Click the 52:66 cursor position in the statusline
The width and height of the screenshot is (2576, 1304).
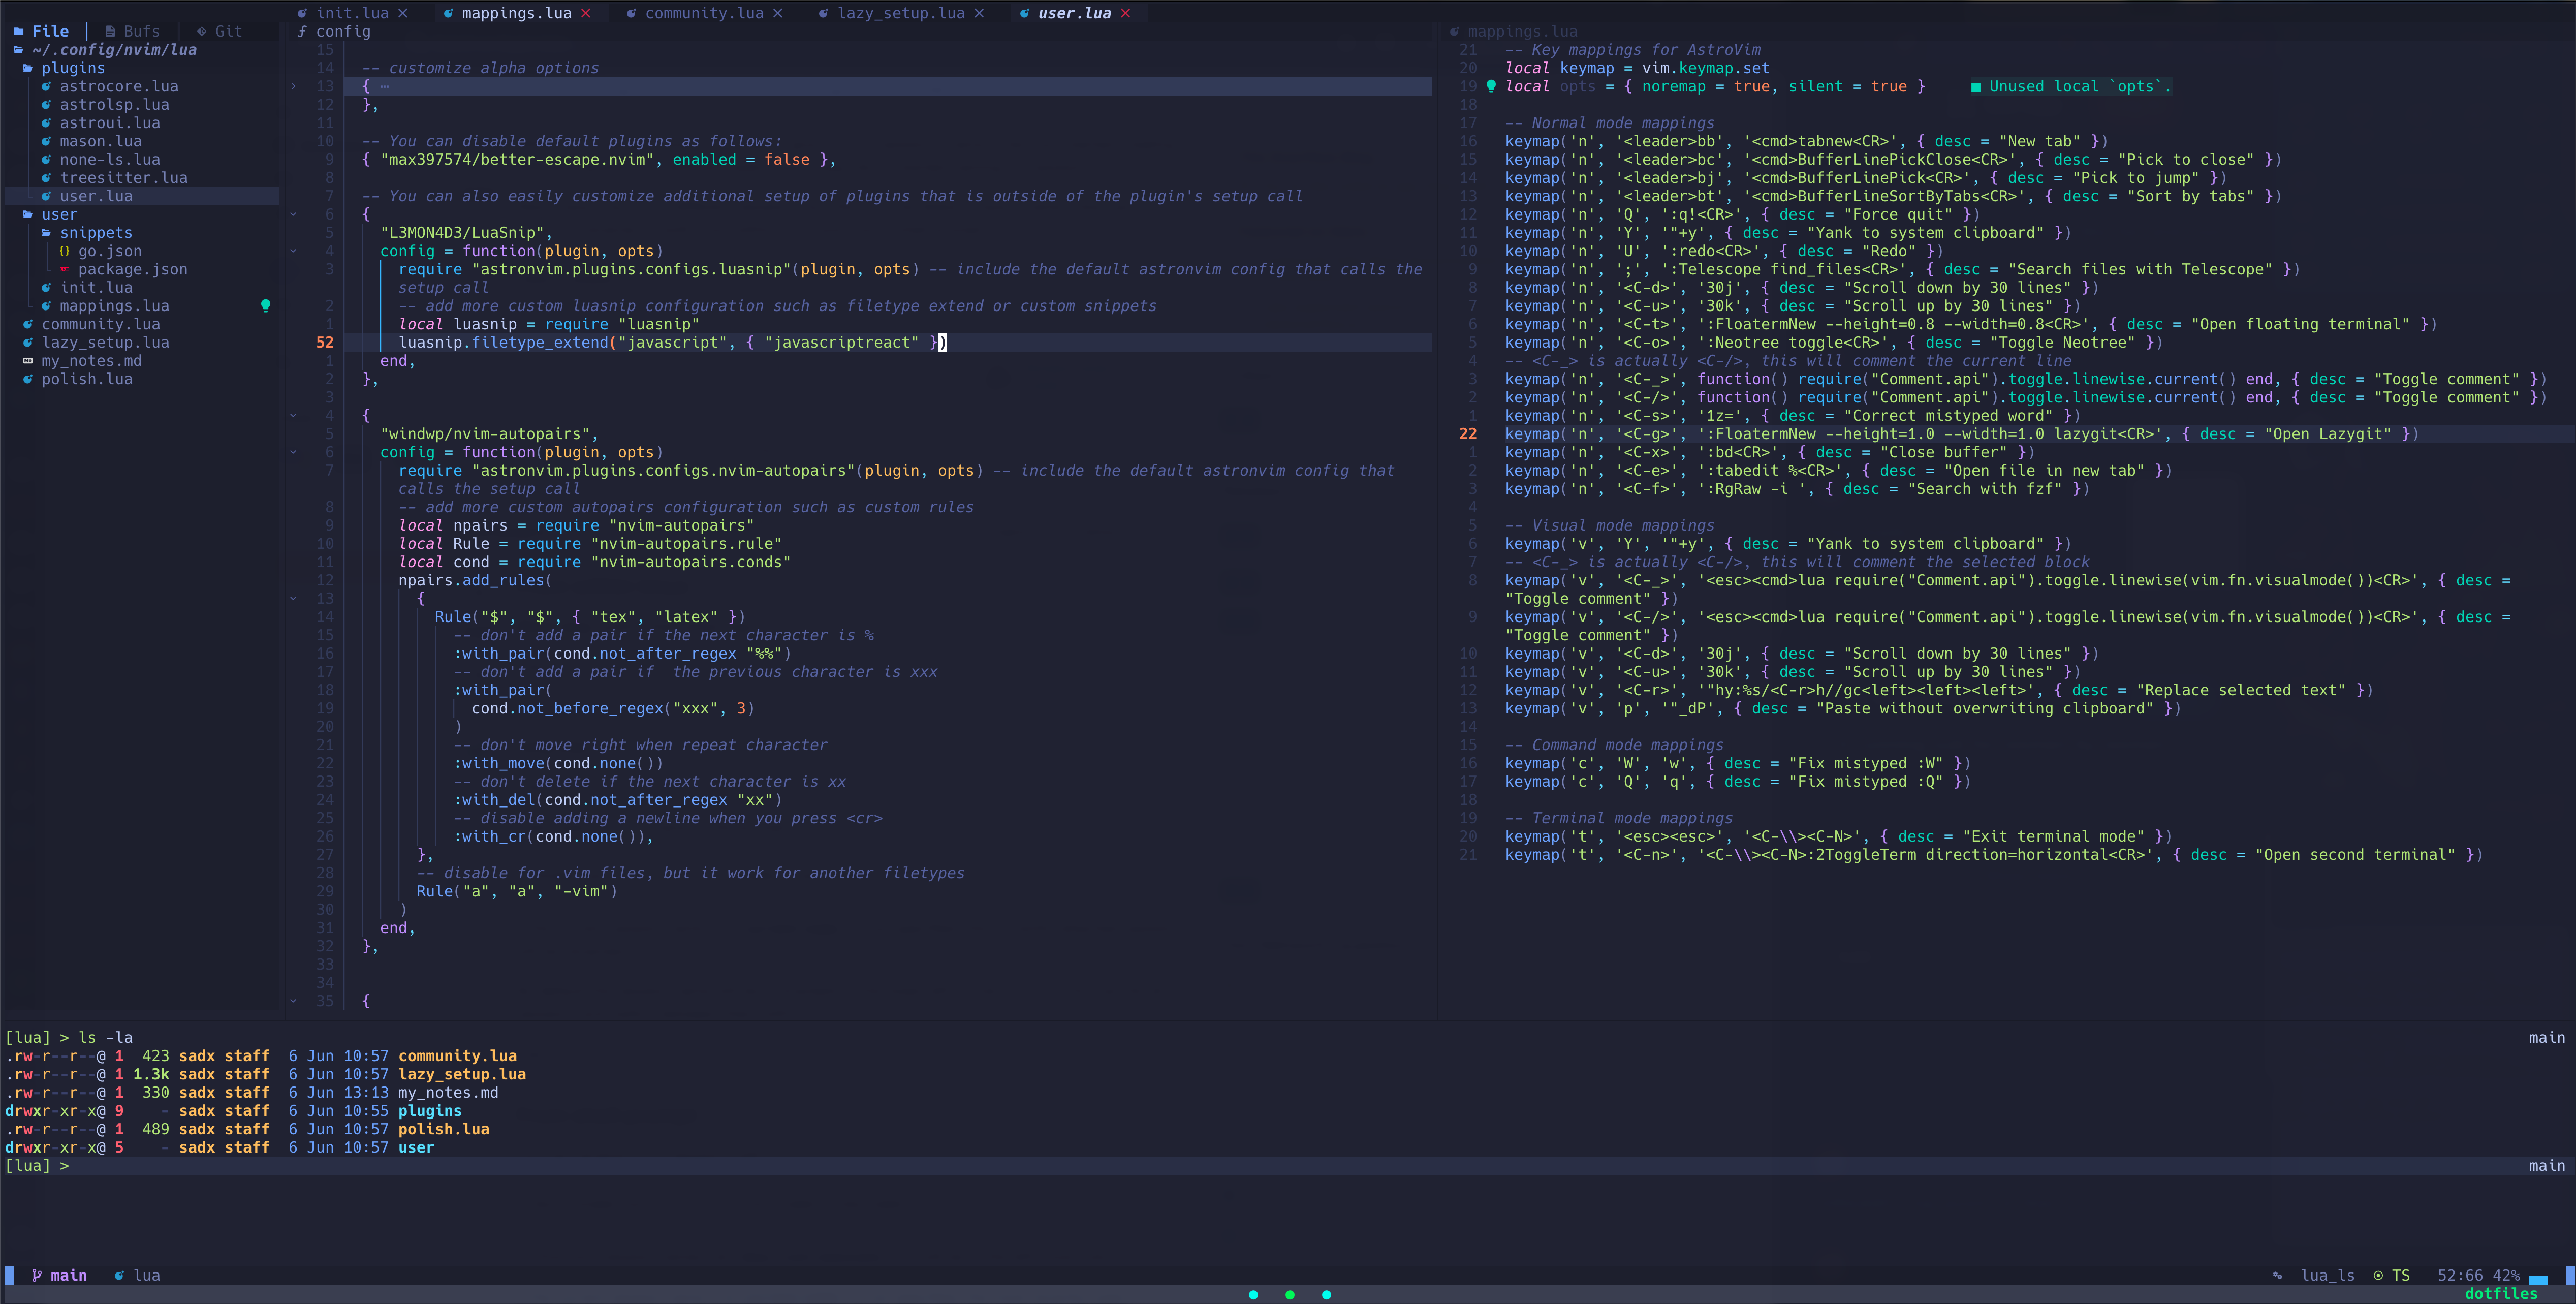[x=2460, y=1275]
